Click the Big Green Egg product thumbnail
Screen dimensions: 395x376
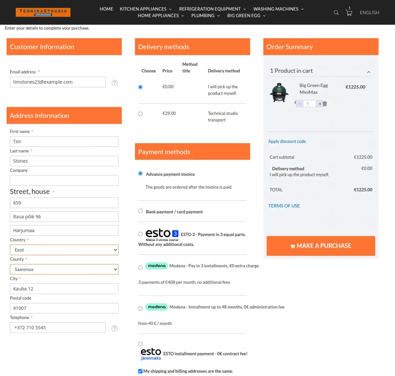click(279, 92)
